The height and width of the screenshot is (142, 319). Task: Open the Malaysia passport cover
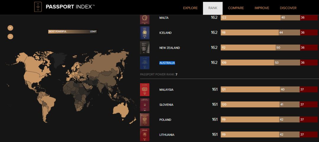[x=145, y=90]
